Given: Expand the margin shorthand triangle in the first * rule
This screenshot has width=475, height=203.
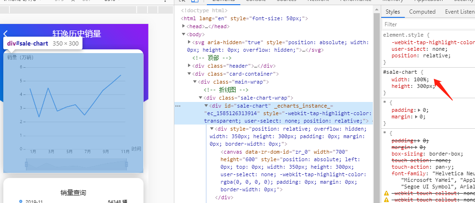Looking at the screenshot, I should [417, 117].
